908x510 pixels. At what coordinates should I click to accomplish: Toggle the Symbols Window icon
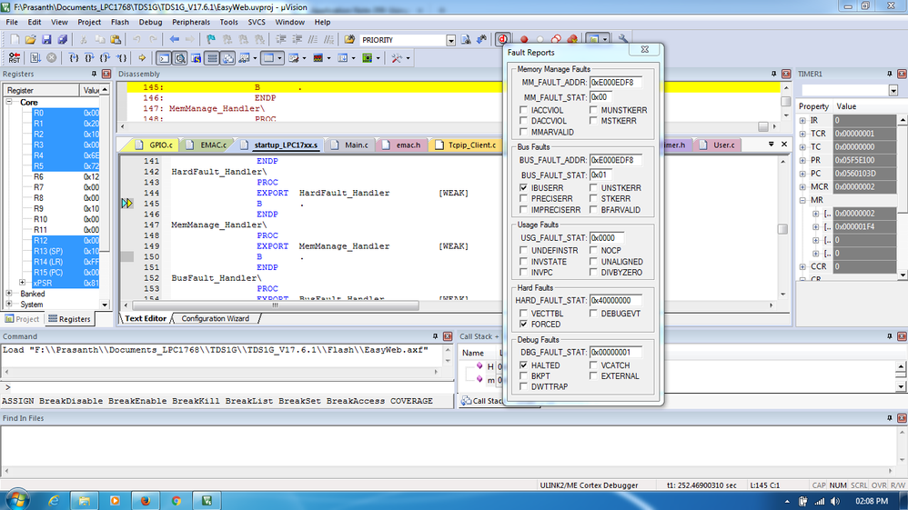pyautogui.click(x=197, y=58)
